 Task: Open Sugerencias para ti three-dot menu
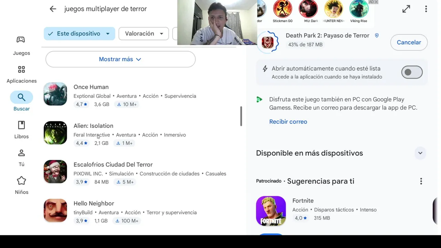pos(421,181)
